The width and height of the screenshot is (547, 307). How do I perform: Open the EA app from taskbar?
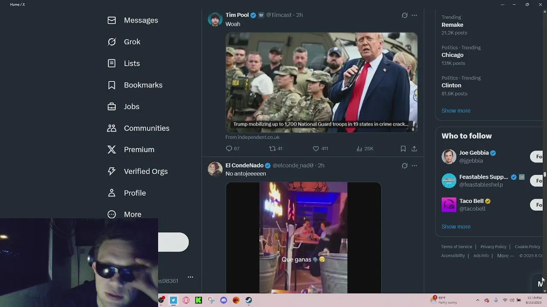coord(236,300)
